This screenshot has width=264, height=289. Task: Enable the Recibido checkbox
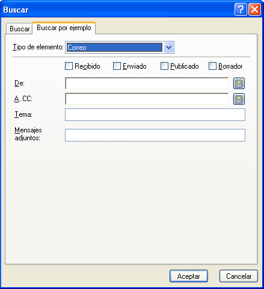pyautogui.click(x=69, y=66)
